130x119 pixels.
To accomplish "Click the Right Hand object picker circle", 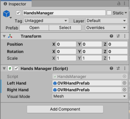I will [x=124, y=90].
